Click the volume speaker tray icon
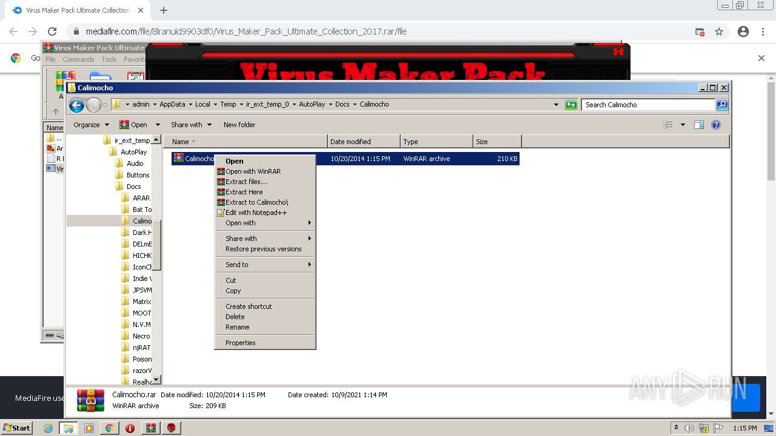Viewport: 776px width, 436px height. click(x=689, y=428)
